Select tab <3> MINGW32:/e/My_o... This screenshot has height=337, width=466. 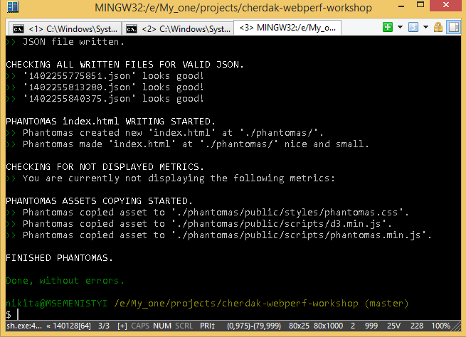tap(287, 28)
